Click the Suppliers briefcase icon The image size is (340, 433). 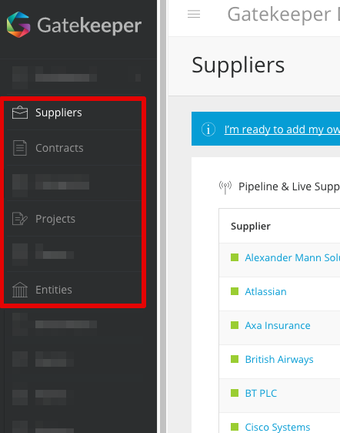[x=20, y=112]
